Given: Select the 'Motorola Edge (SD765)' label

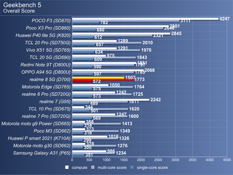Looking at the screenshot, I should 46,87.
